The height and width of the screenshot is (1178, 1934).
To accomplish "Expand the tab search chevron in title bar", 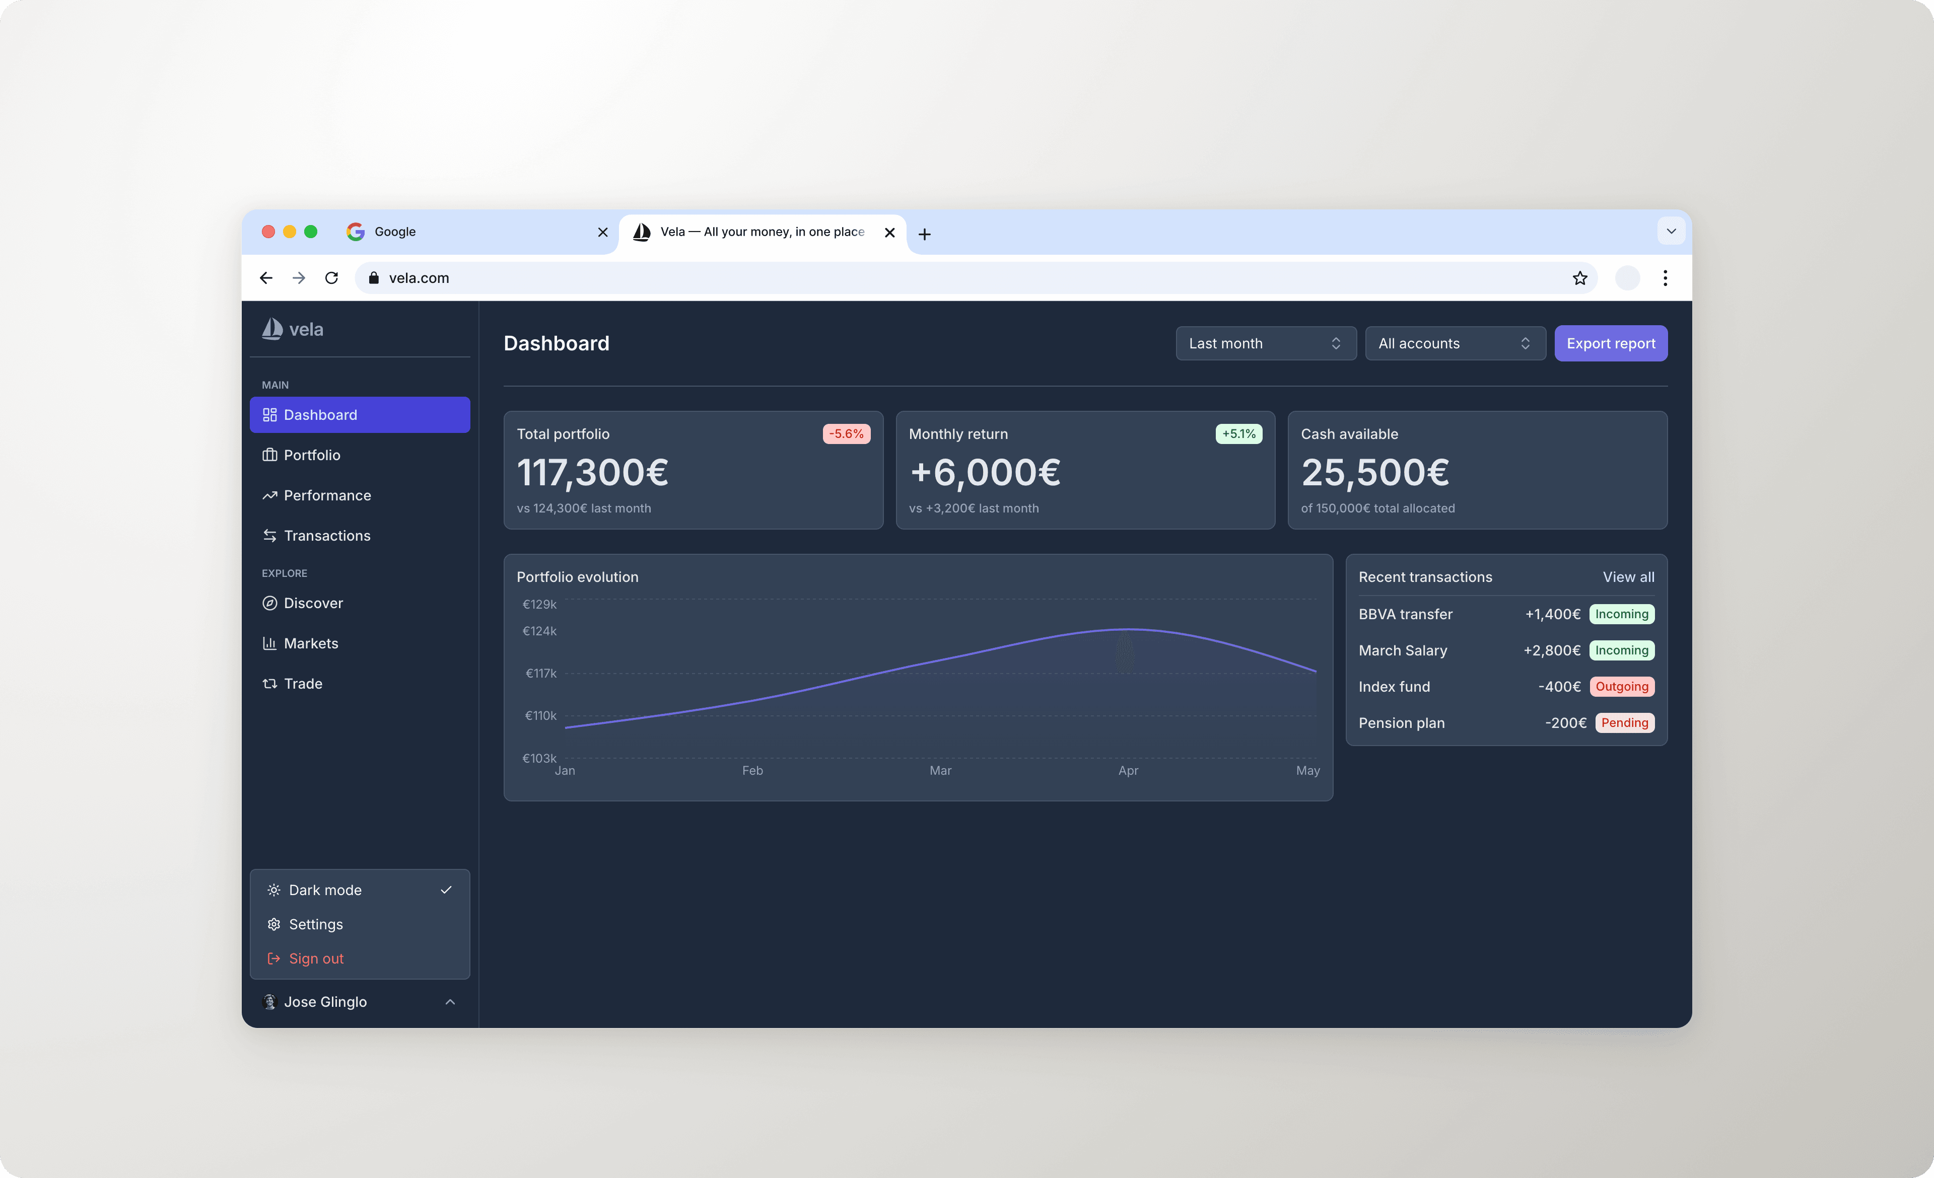I will (1671, 232).
